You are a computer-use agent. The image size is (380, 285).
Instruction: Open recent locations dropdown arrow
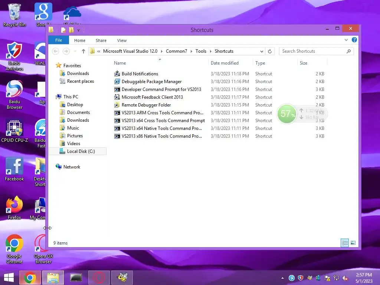click(x=75, y=51)
